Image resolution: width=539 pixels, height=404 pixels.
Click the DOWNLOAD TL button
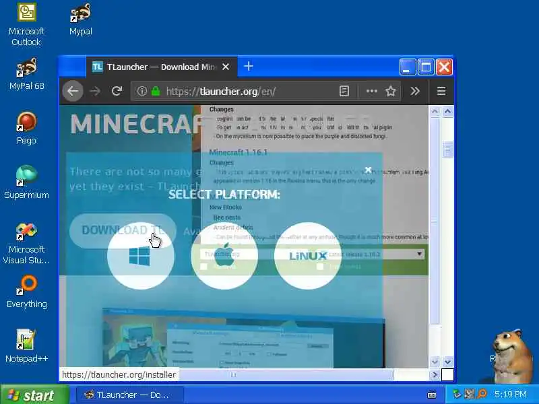tap(123, 230)
